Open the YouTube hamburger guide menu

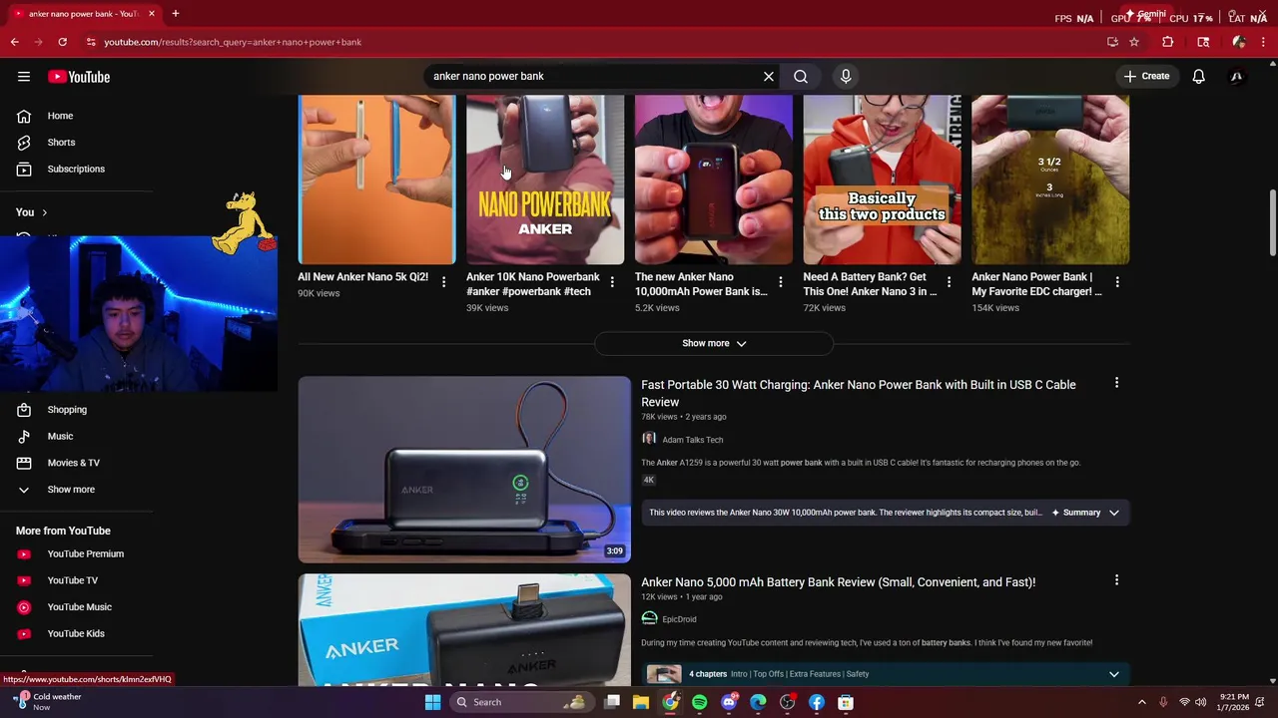(24, 77)
